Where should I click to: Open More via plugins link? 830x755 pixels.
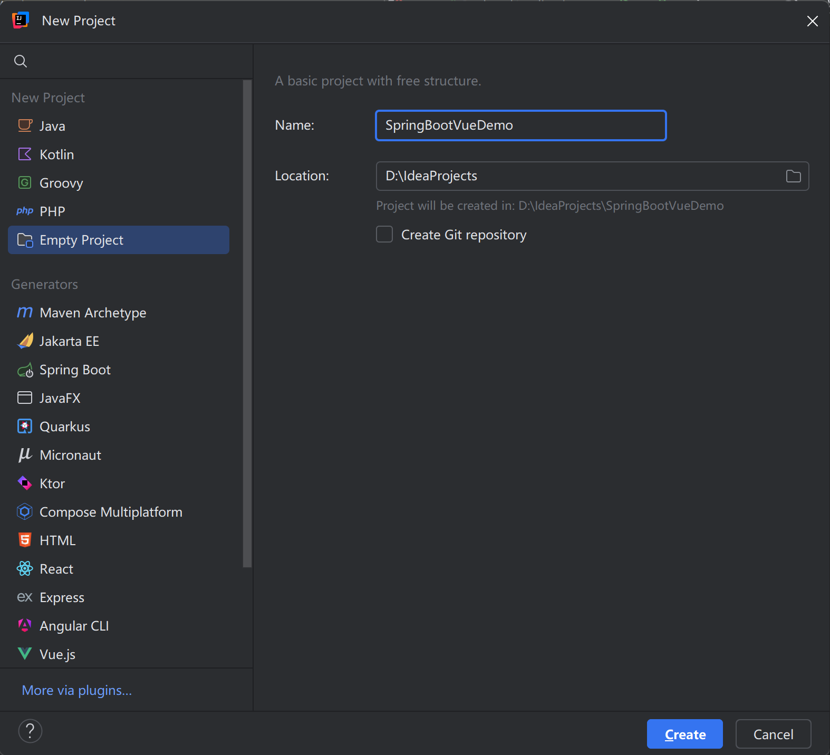(77, 690)
